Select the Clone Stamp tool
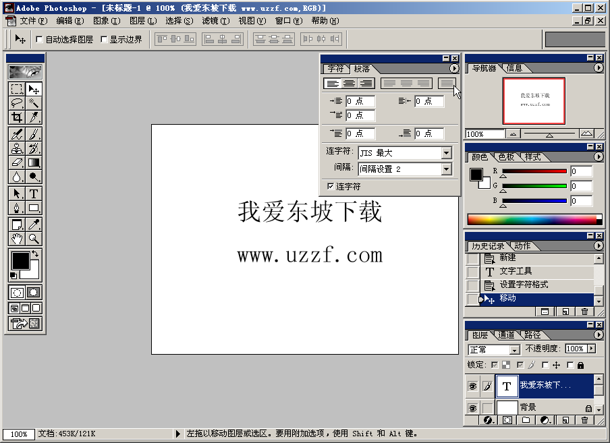Viewport: 610px width, 443px height. pos(17,148)
